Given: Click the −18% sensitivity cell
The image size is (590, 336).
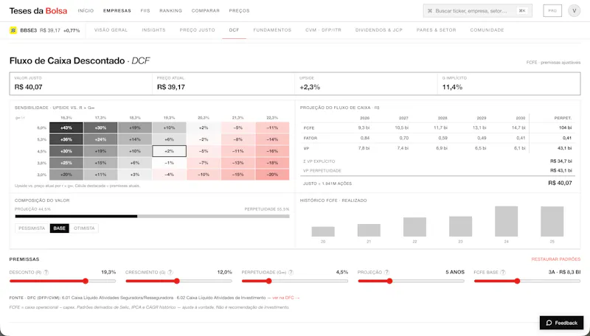Looking at the screenshot, I should (x=272, y=163).
